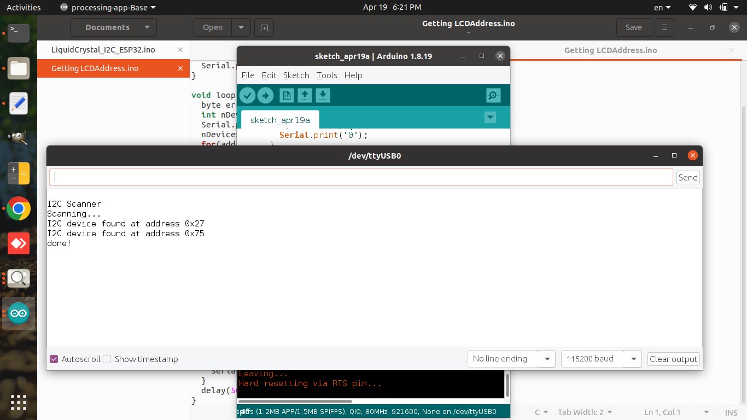Click the gedit Save button
This screenshot has height=420, width=747.
(x=633, y=27)
